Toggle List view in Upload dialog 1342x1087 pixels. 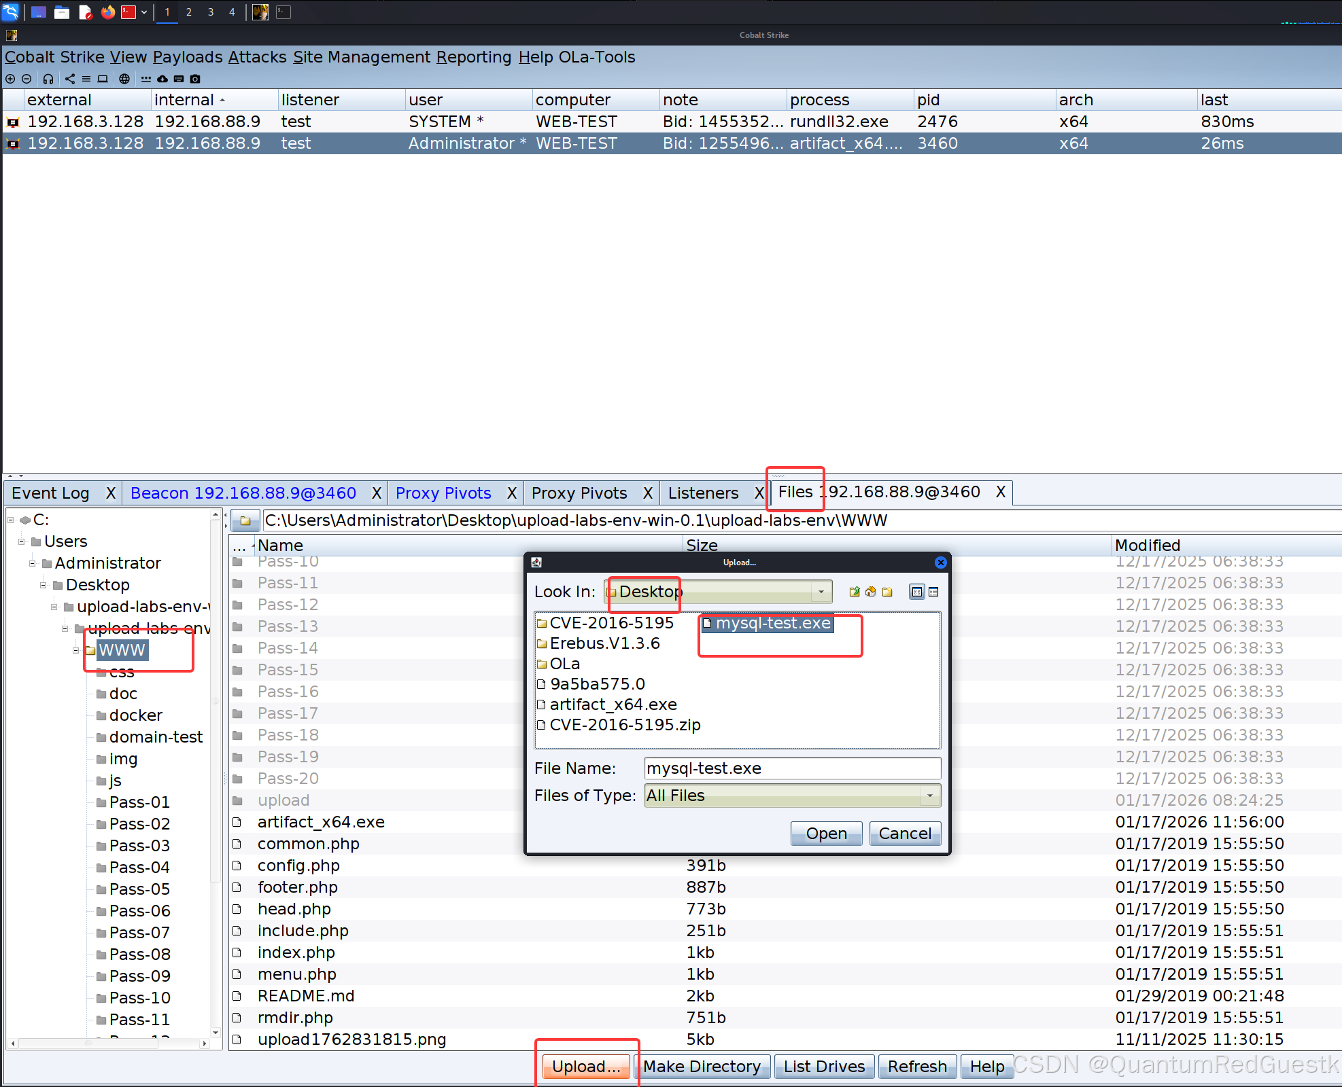point(917,592)
